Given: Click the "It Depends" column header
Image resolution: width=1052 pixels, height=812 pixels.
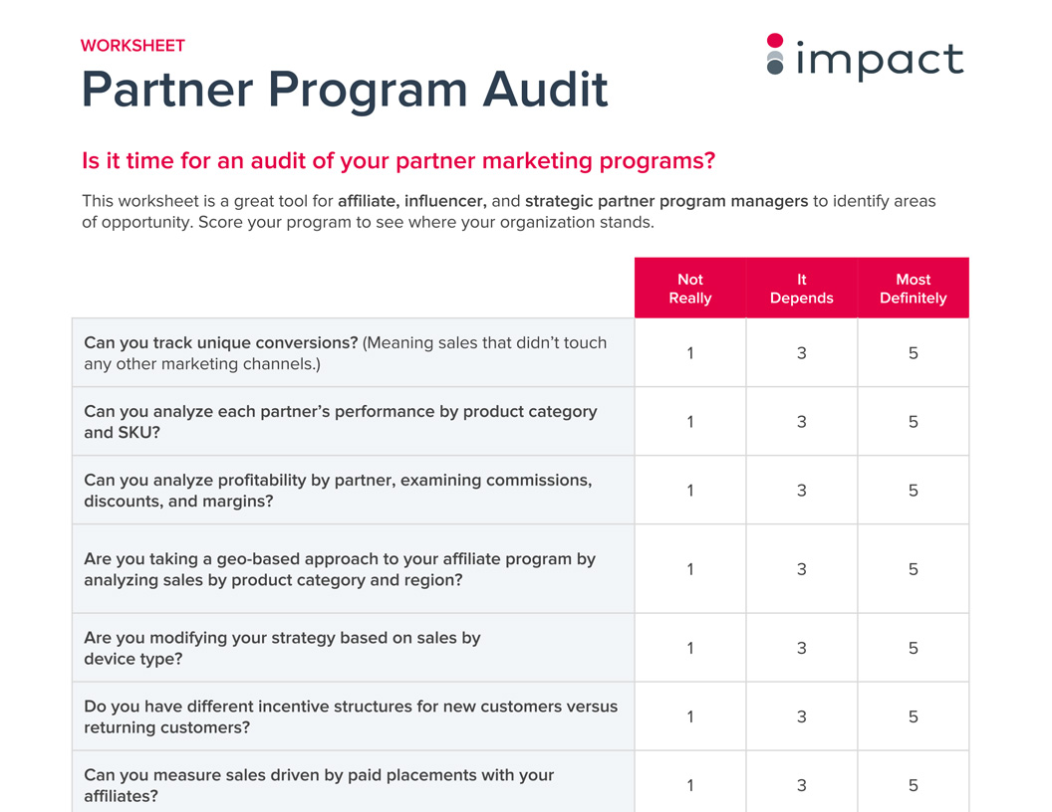Looking at the screenshot, I should [801, 289].
